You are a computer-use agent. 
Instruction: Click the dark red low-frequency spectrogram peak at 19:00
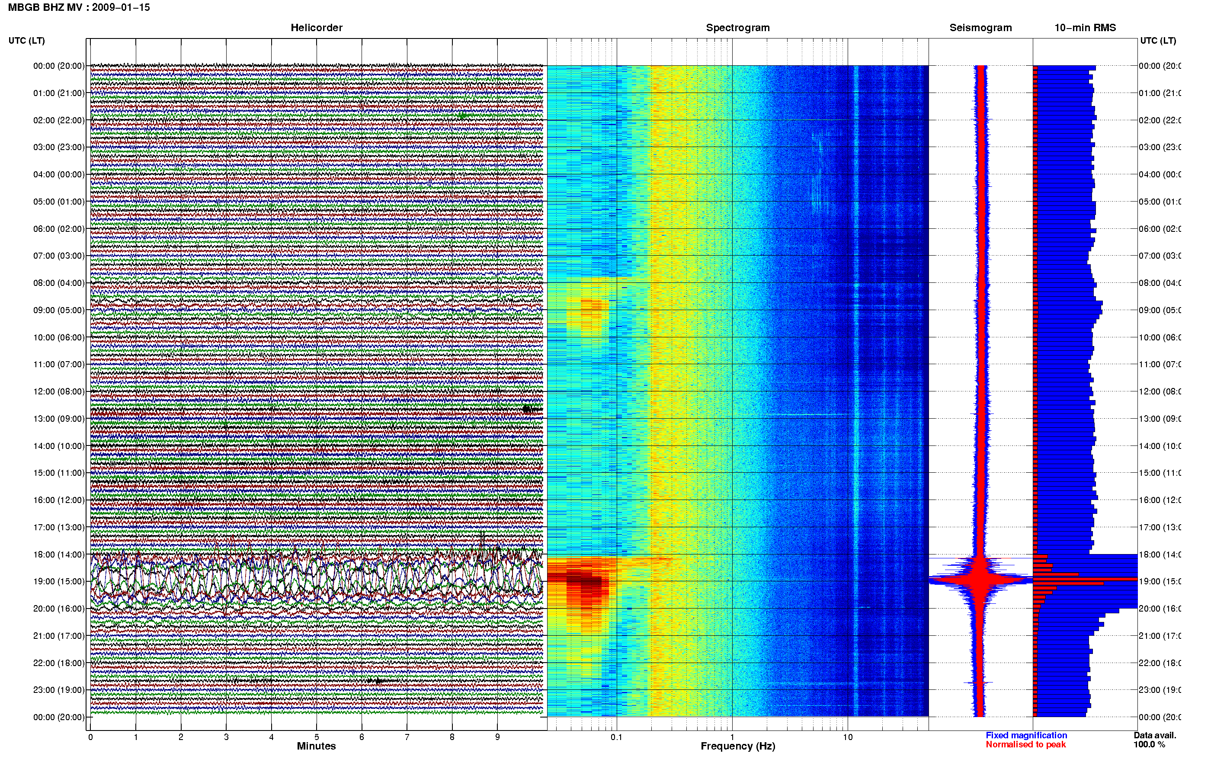pos(585,582)
